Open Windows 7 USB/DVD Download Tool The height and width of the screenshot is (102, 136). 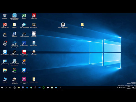coord(14,62)
